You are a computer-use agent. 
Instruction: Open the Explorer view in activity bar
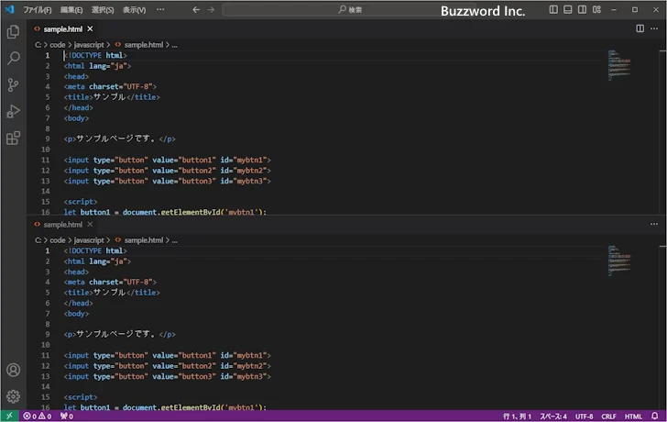coord(13,31)
